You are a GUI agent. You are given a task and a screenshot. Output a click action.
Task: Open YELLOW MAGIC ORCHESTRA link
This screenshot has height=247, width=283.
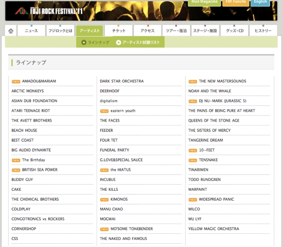click(213, 228)
